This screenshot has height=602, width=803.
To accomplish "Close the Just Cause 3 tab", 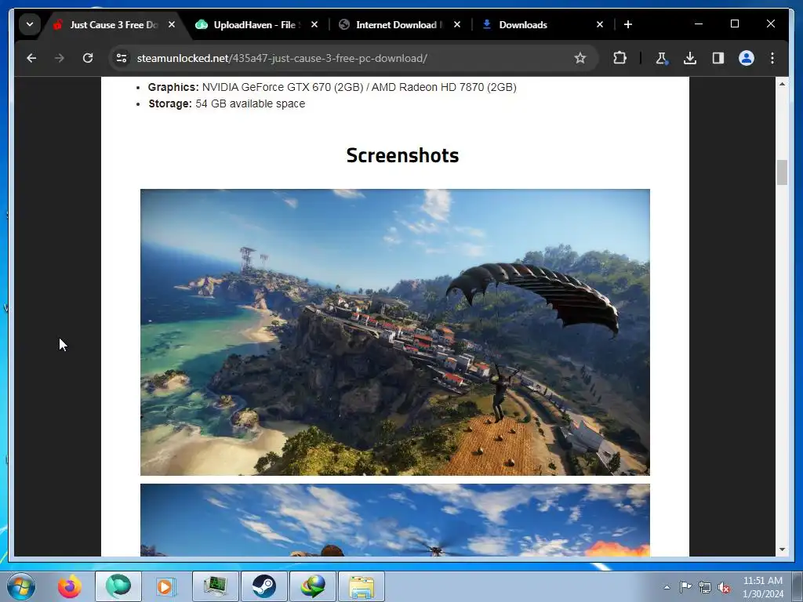I will pos(172,24).
